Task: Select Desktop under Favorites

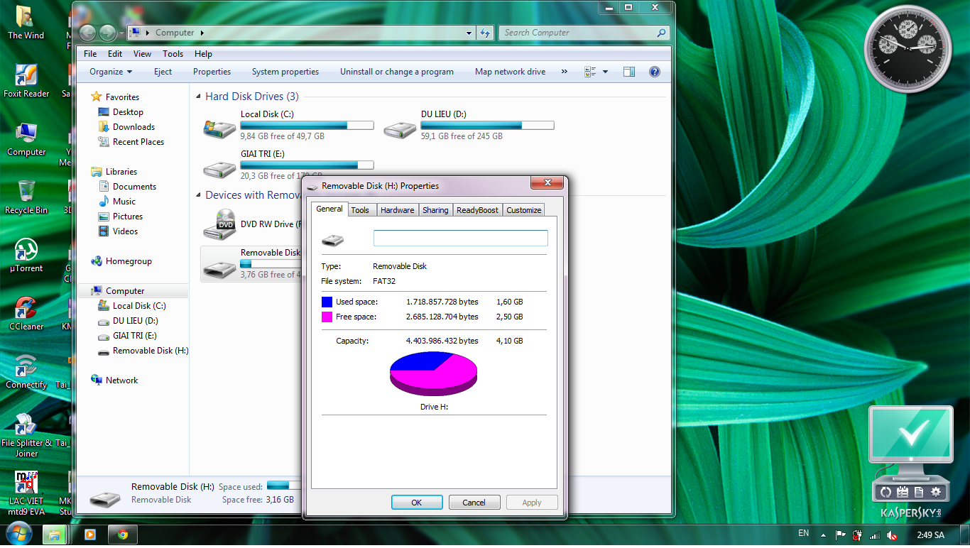Action: coord(128,112)
